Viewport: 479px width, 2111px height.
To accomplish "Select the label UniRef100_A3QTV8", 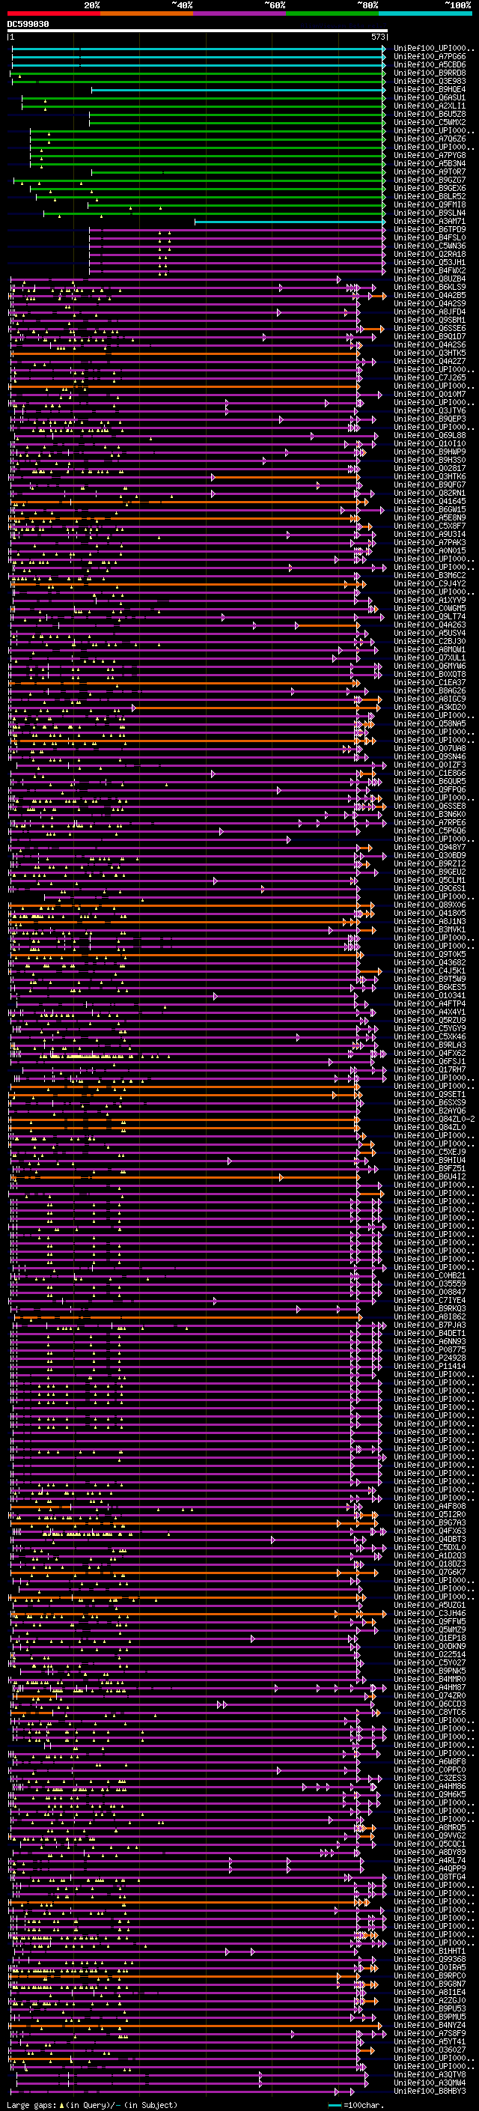I will (x=430, y=2074).
